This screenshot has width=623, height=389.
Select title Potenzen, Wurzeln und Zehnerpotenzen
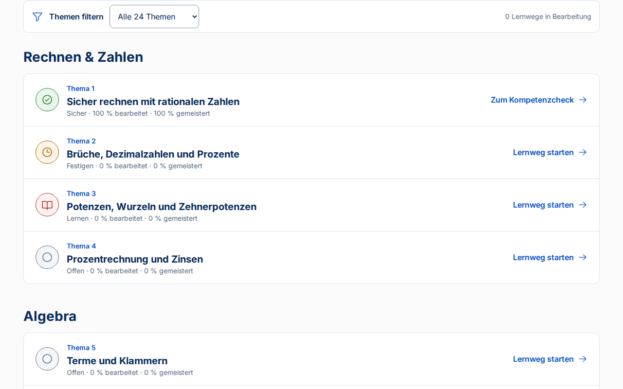tap(162, 207)
